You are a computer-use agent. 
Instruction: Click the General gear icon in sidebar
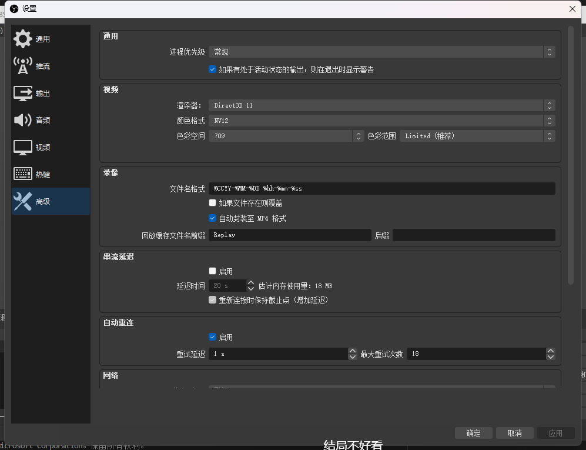(x=23, y=39)
